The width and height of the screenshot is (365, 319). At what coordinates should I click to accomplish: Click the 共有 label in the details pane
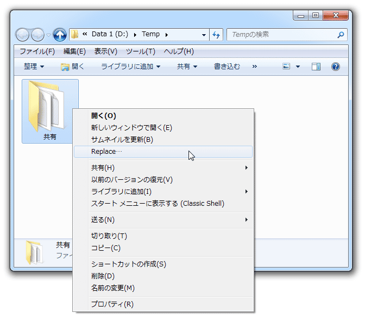(63, 245)
